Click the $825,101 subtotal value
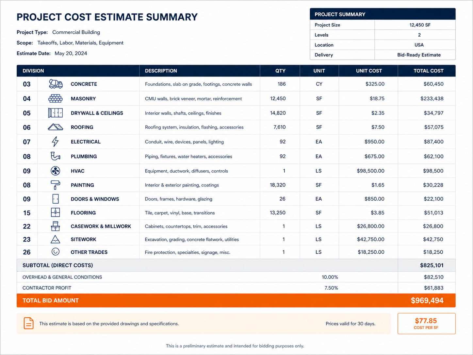 pos(432,265)
